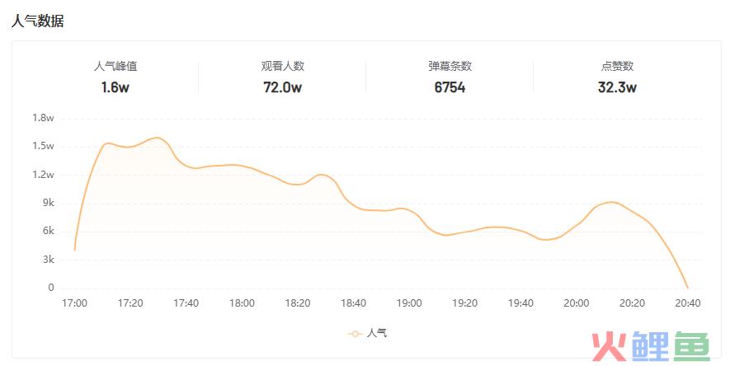Click the 1.8w y-axis label

(43, 118)
